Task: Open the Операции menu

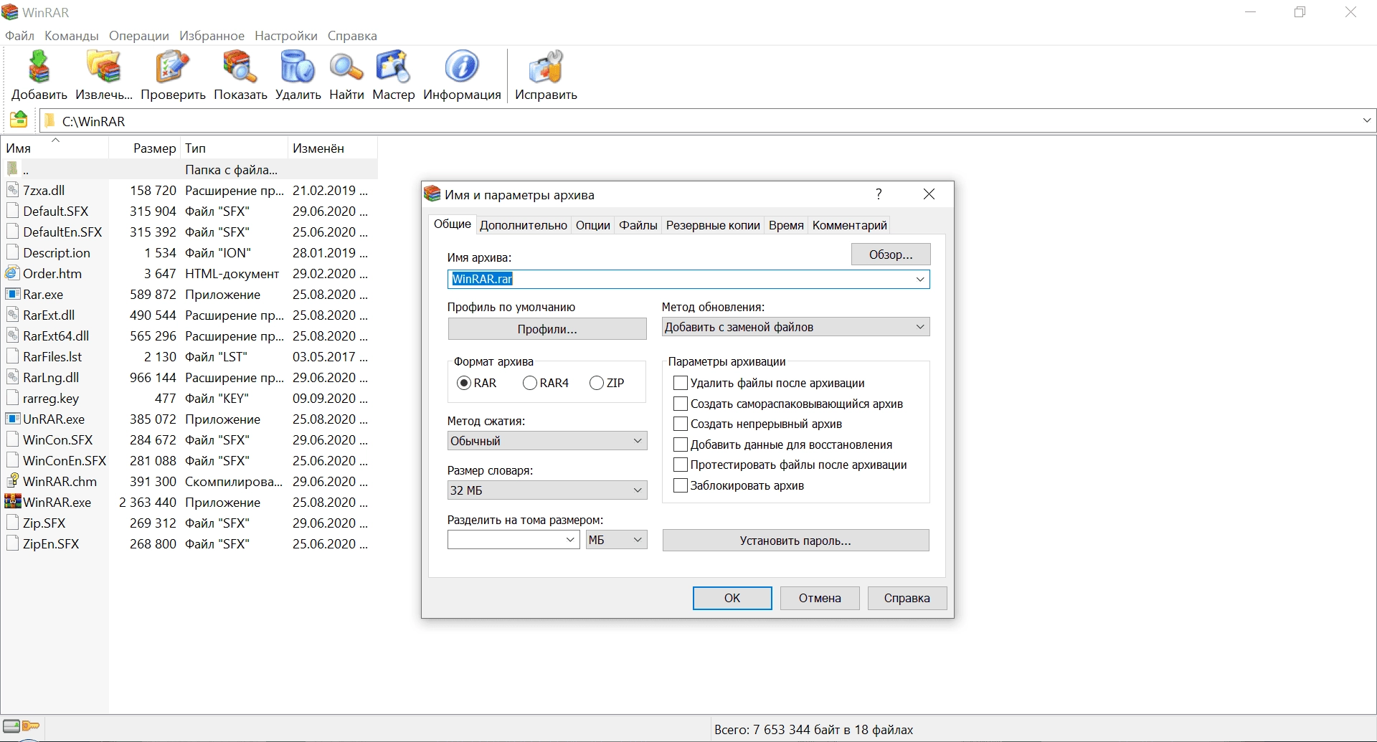Action: 139,35
